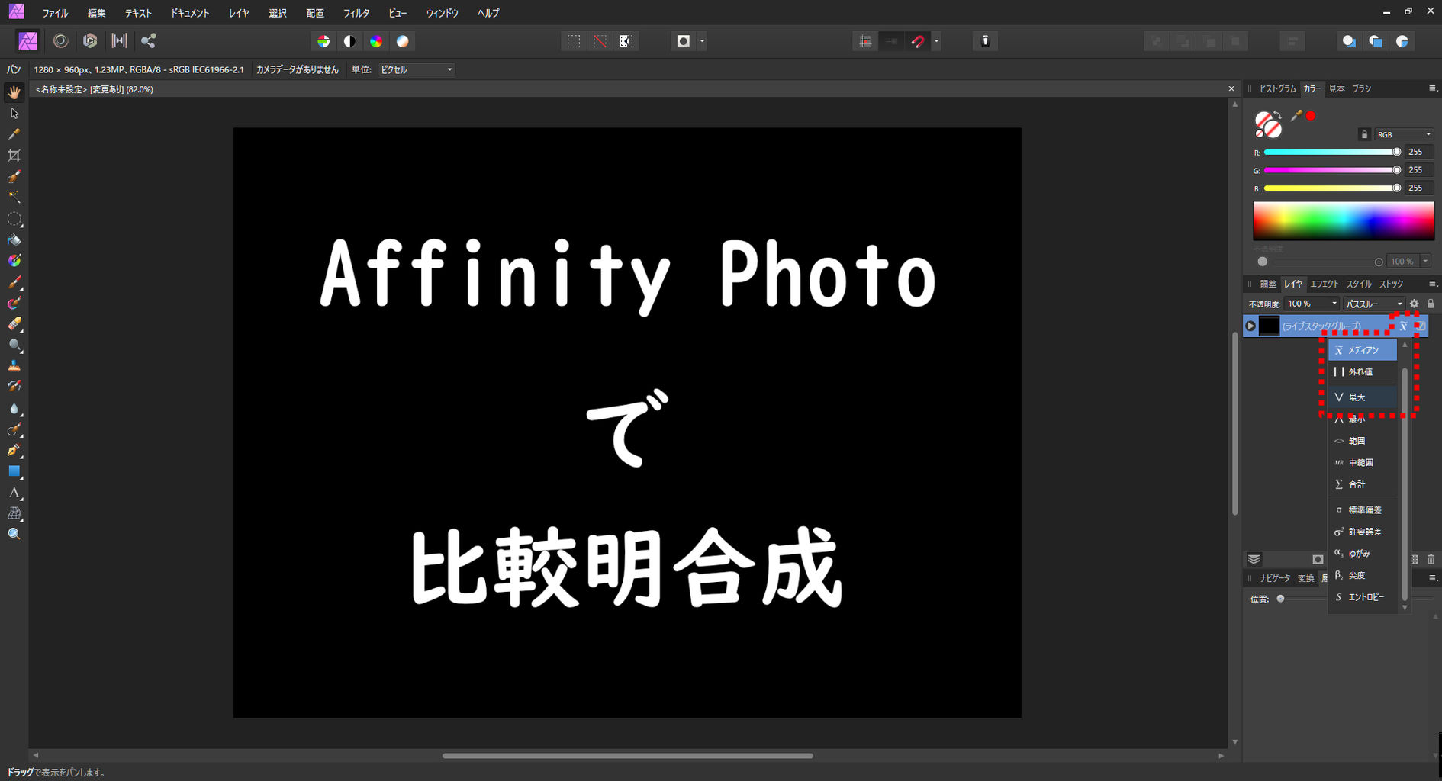Open the レイヤ menu in the menu bar
The width and height of the screenshot is (1442, 781).
tap(239, 13)
